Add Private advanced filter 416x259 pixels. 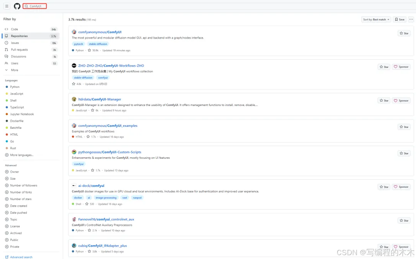(12, 247)
